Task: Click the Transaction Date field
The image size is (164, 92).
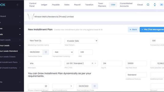Action: (35, 52)
